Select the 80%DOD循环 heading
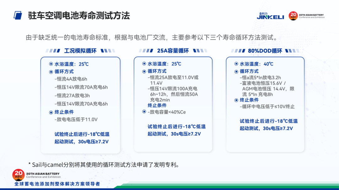Image resolution: width=339 pixels, height=190 pixels. pos(265,51)
